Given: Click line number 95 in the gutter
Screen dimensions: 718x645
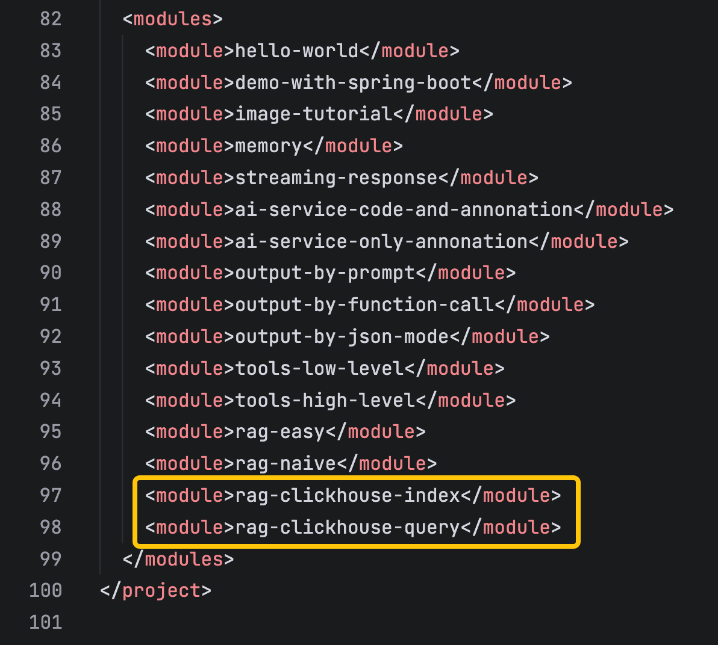Looking at the screenshot, I should [51, 432].
